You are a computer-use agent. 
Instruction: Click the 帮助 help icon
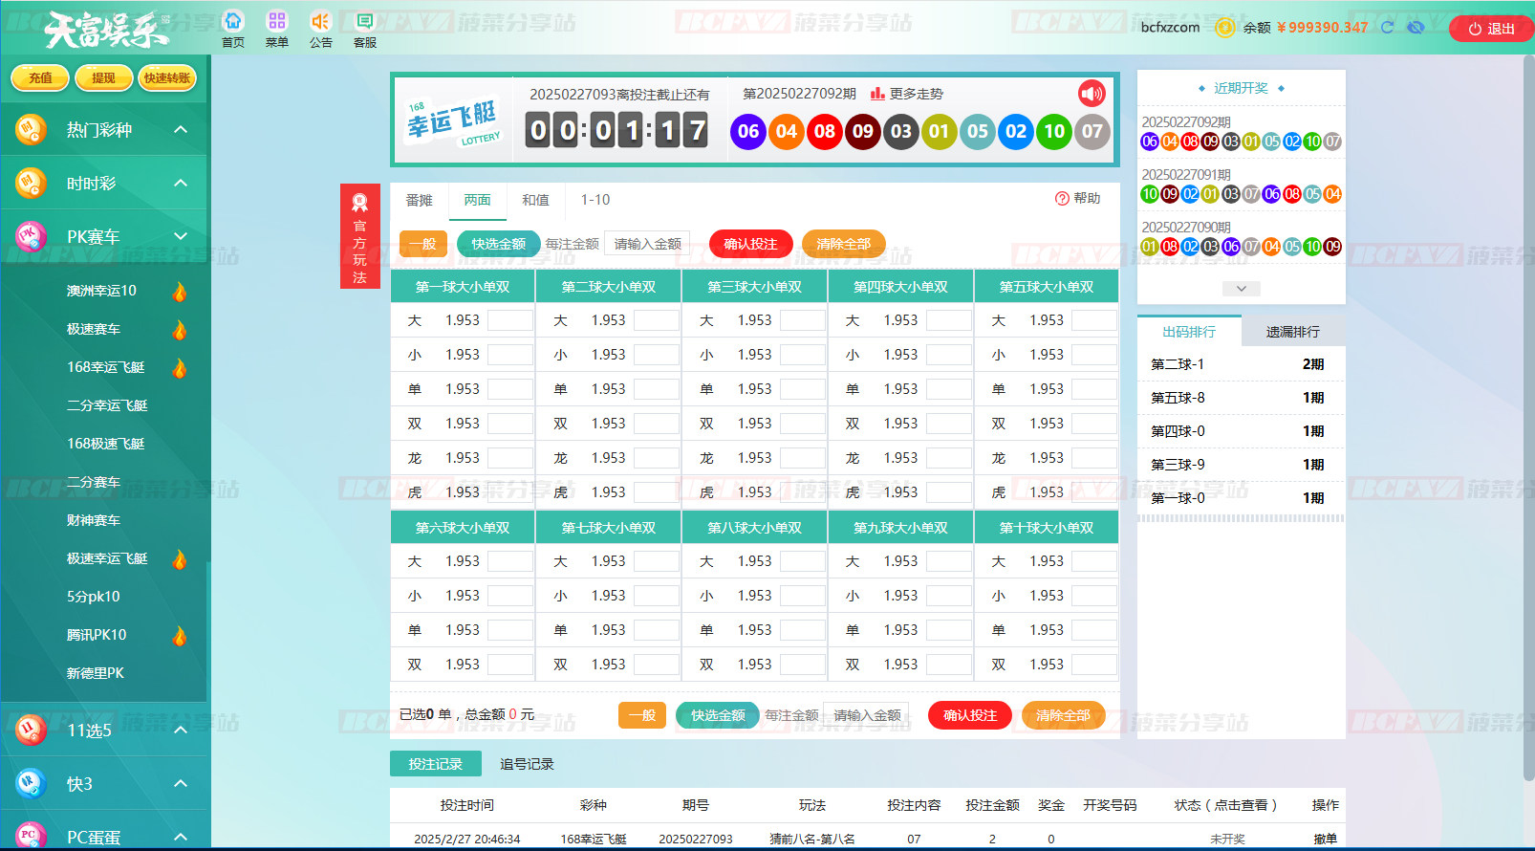point(1062,199)
